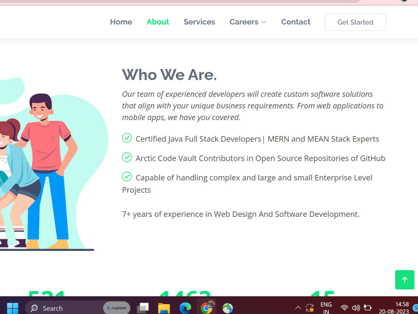This screenshot has height=314, width=418.
Task: Click the green back-to-top arrow button
Action: tap(404, 280)
